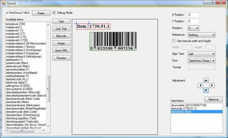Click the horizontal scrollbar left arrow
The image size is (228, 138).
pos(8,130)
